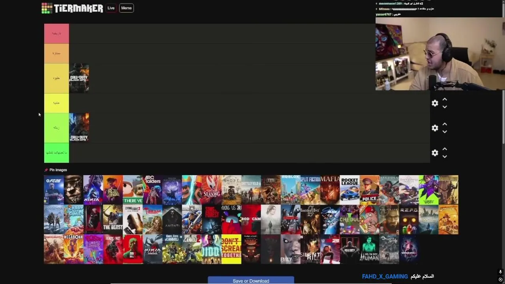This screenshot has height=284, width=505.
Task: Select the Pirate Yakuza in Hawaii cover
Action: (113, 190)
